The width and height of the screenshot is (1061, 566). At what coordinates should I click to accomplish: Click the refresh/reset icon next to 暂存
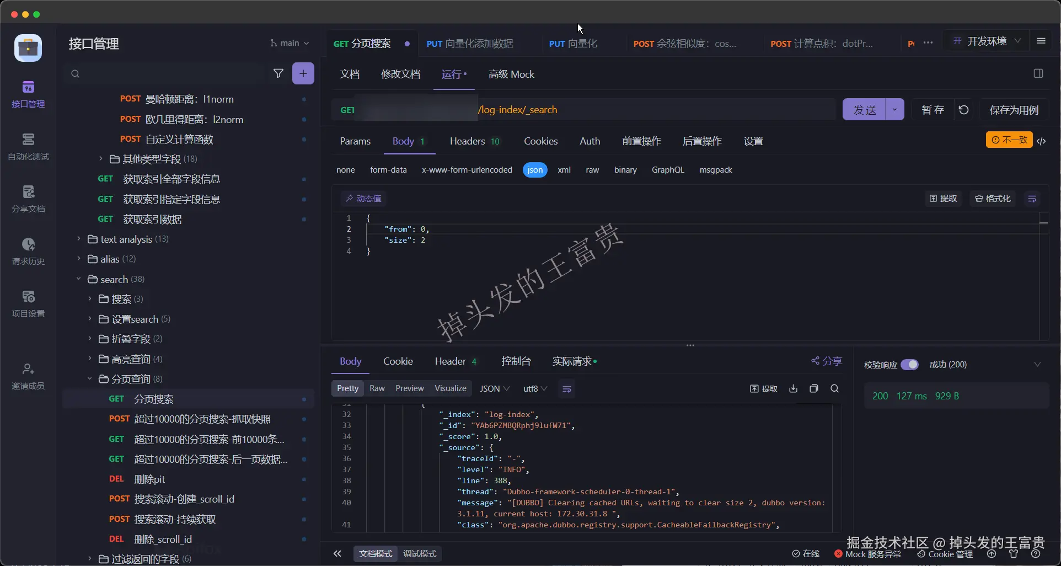(963, 110)
